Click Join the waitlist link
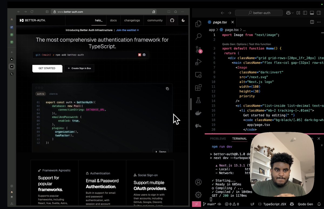324x209 pixels. pos(127,30)
